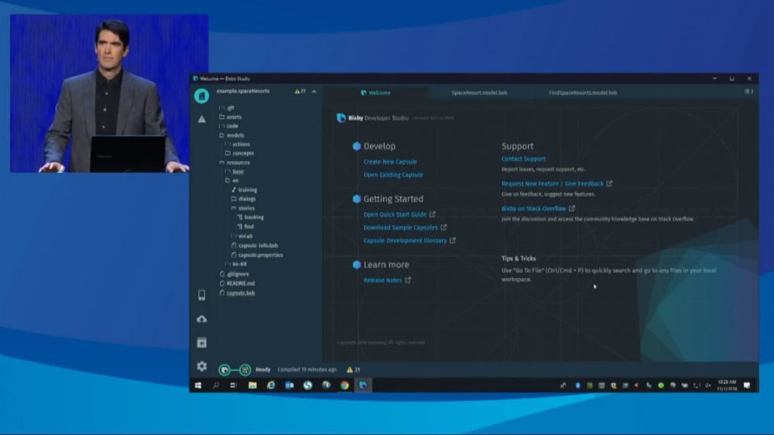Open the Release Notes link
Screen dimensions: 774x435
click(382, 280)
